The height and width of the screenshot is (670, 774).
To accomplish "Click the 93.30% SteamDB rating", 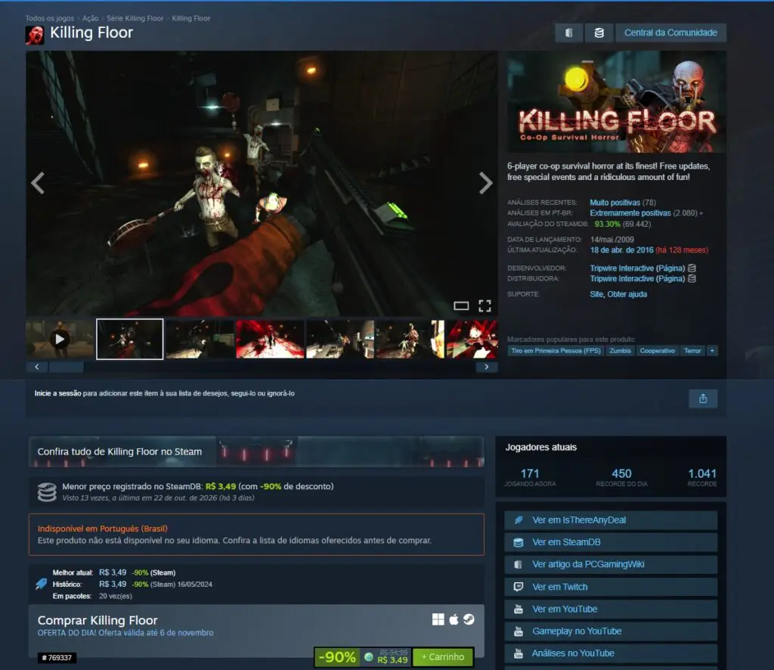I will click(607, 224).
